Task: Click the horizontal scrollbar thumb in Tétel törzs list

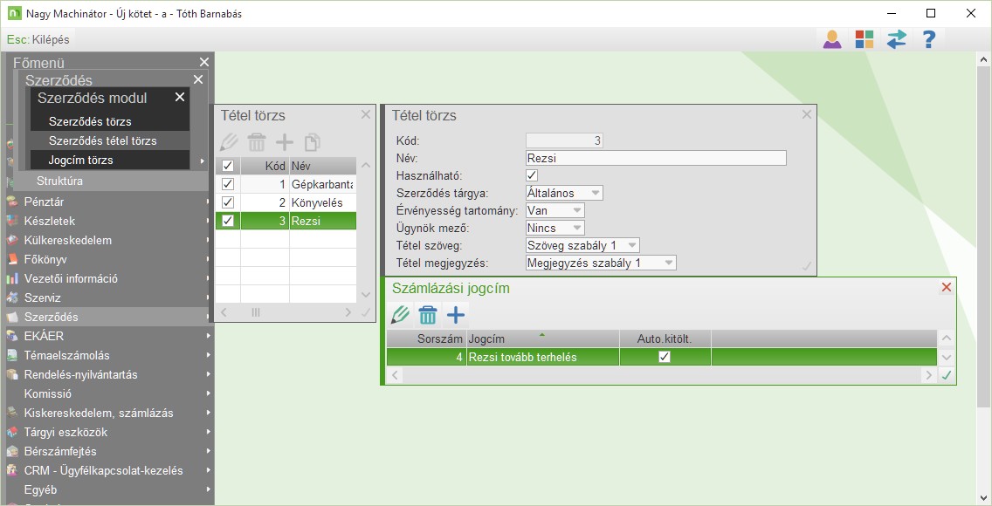Action: (x=256, y=312)
